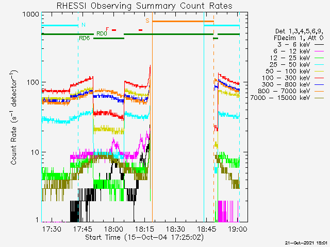330x247 pixels.
Task: Click the red 'F' flare marker label
Action: (107, 29)
